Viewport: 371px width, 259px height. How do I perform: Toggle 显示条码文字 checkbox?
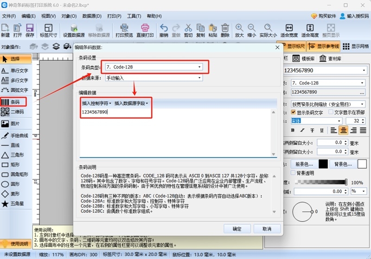coord(294,112)
